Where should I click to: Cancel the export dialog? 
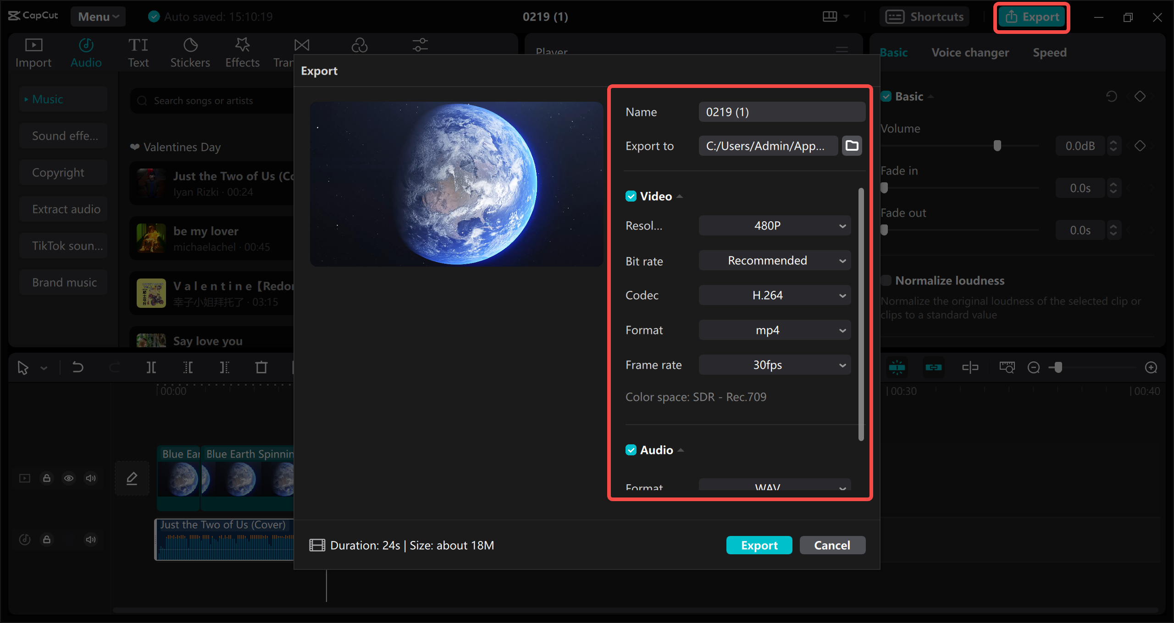(832, 545)
